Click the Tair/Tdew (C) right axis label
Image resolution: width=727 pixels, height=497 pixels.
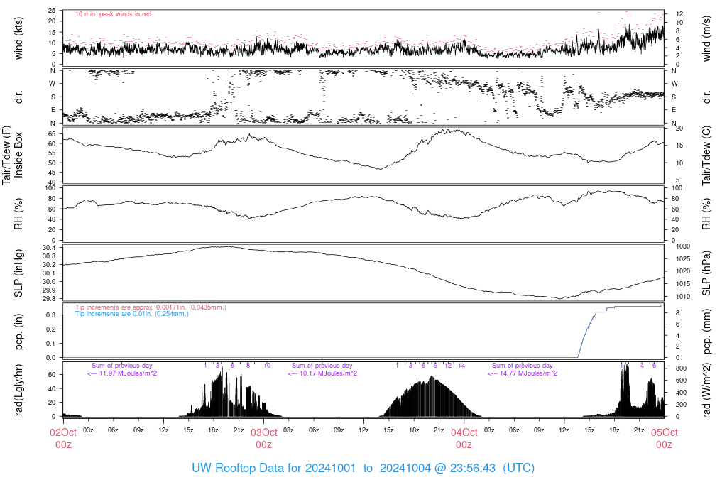click(706, 155)
